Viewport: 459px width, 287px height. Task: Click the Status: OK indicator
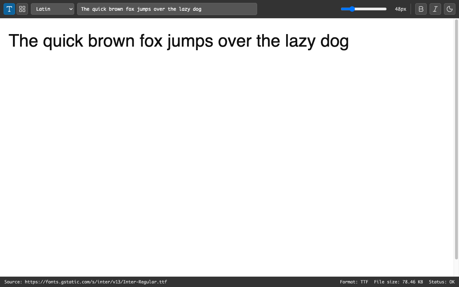click(442, 282)
